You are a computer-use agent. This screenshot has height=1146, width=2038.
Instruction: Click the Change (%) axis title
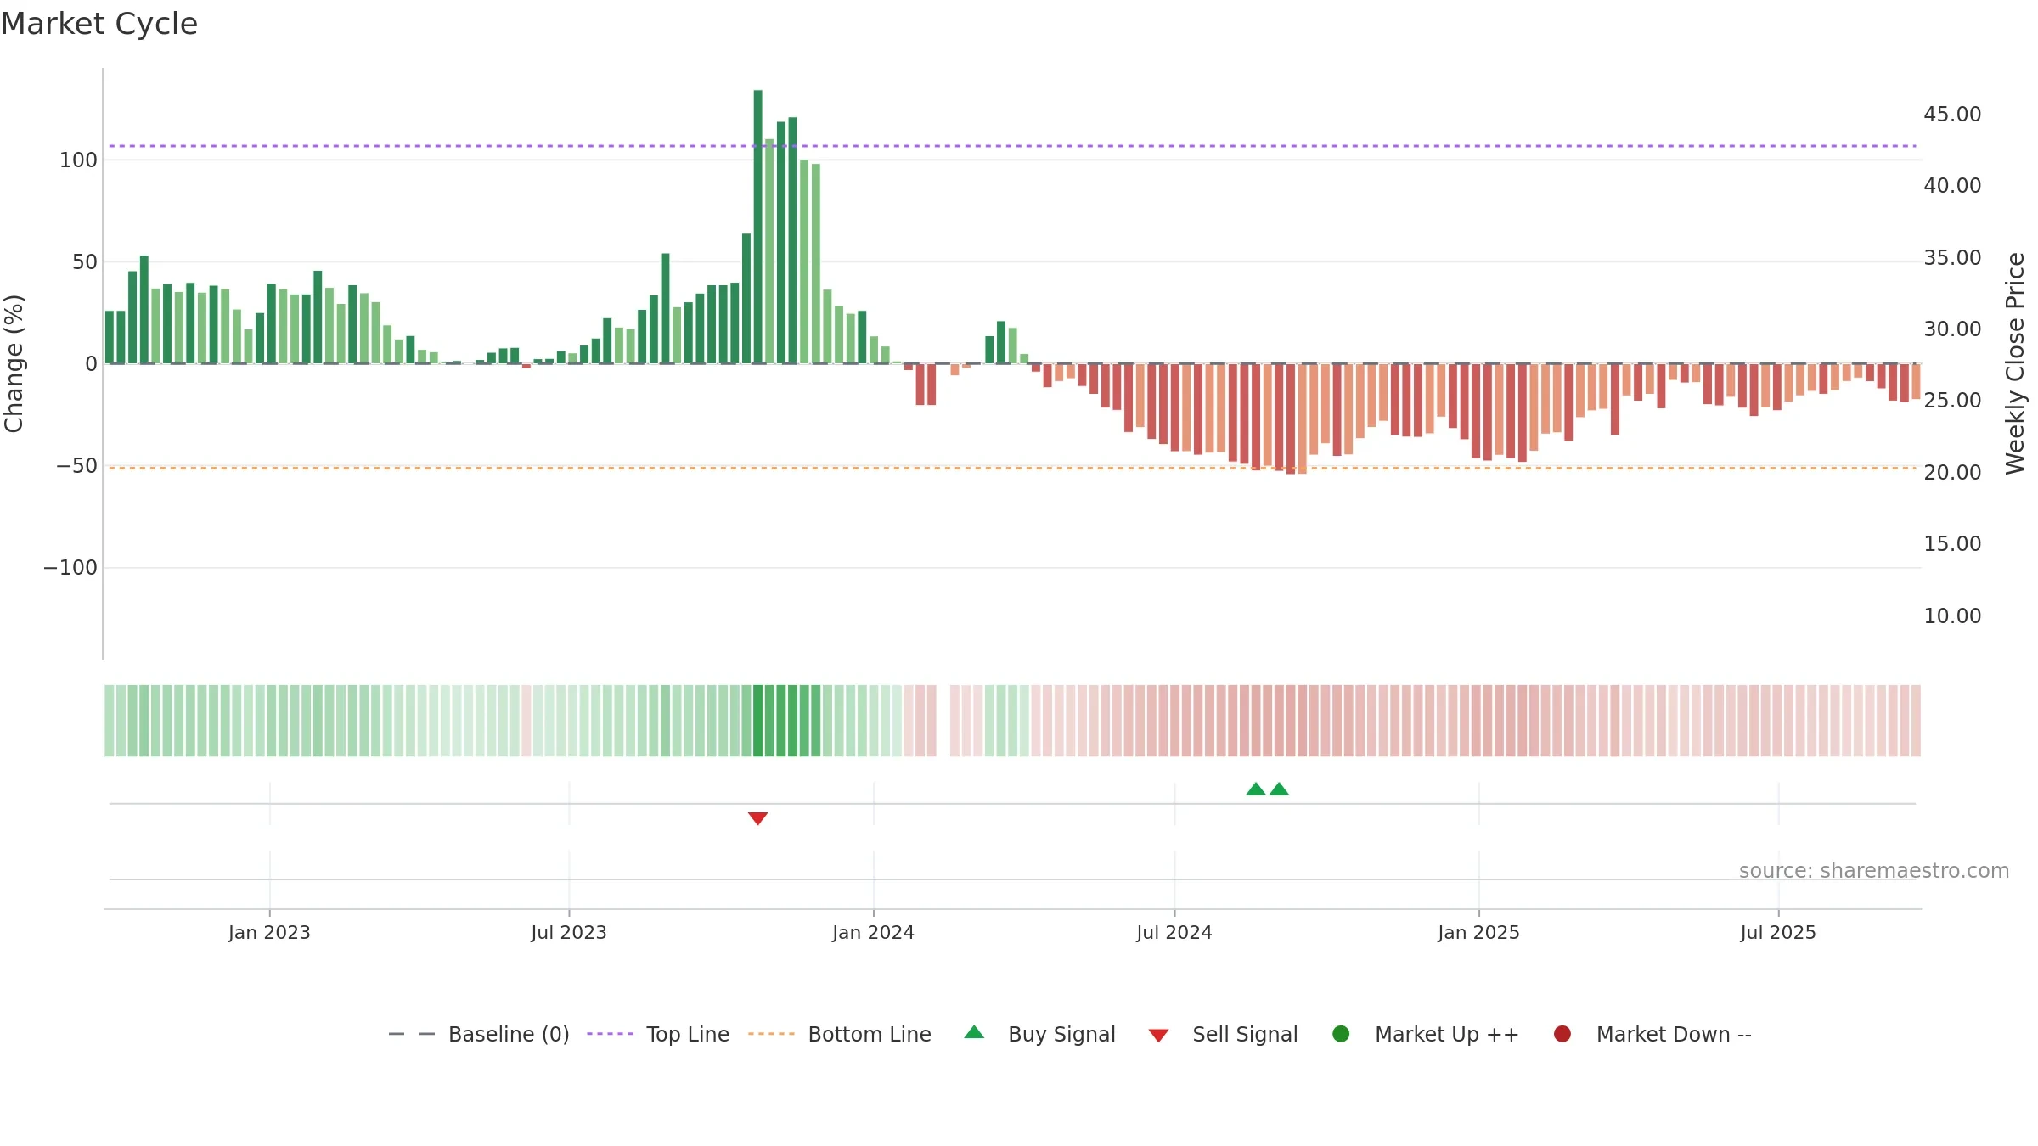(x=14, y=363)
